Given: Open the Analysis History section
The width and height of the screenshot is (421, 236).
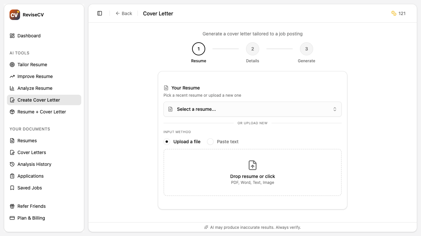Looking at the screenshot, I should tap(34, 164).
